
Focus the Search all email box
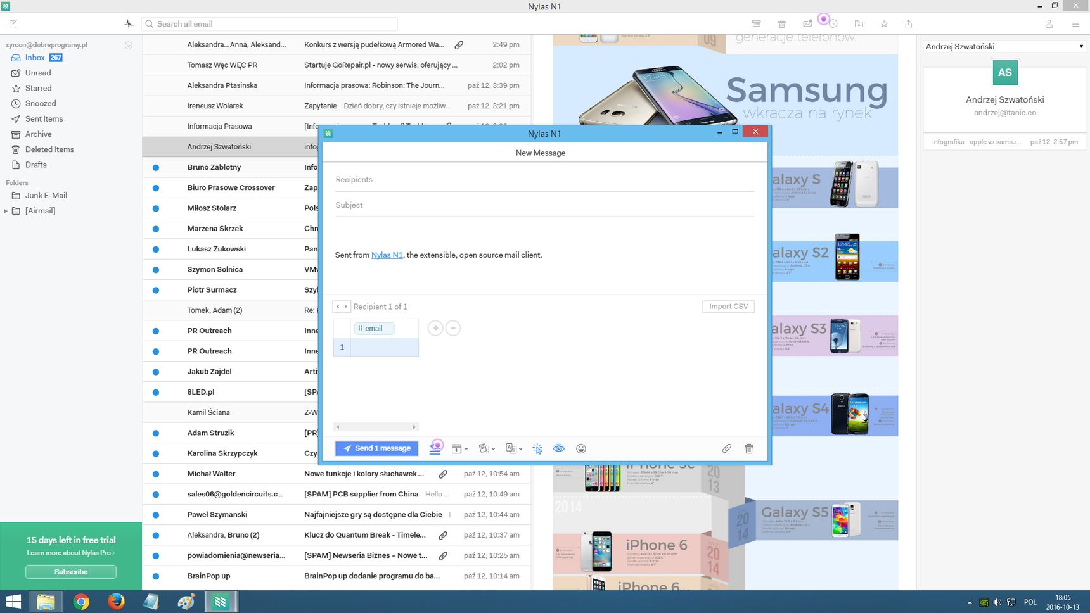(269, 24)
